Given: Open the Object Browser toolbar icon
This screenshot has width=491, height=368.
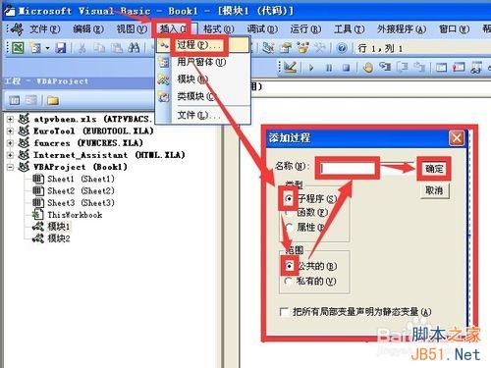Looking at the screenshot, I should coord(302,48).
